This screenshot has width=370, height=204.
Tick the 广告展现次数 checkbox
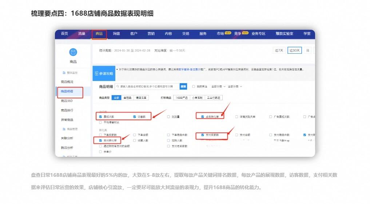[270, 117]
